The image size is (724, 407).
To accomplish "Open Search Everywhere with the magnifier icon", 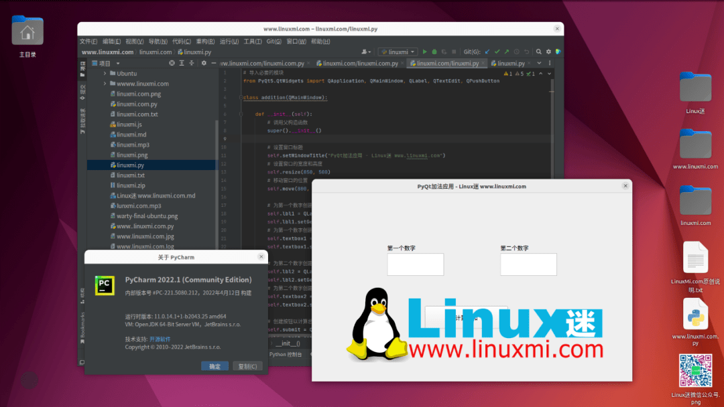I will [x=538, y=52].
